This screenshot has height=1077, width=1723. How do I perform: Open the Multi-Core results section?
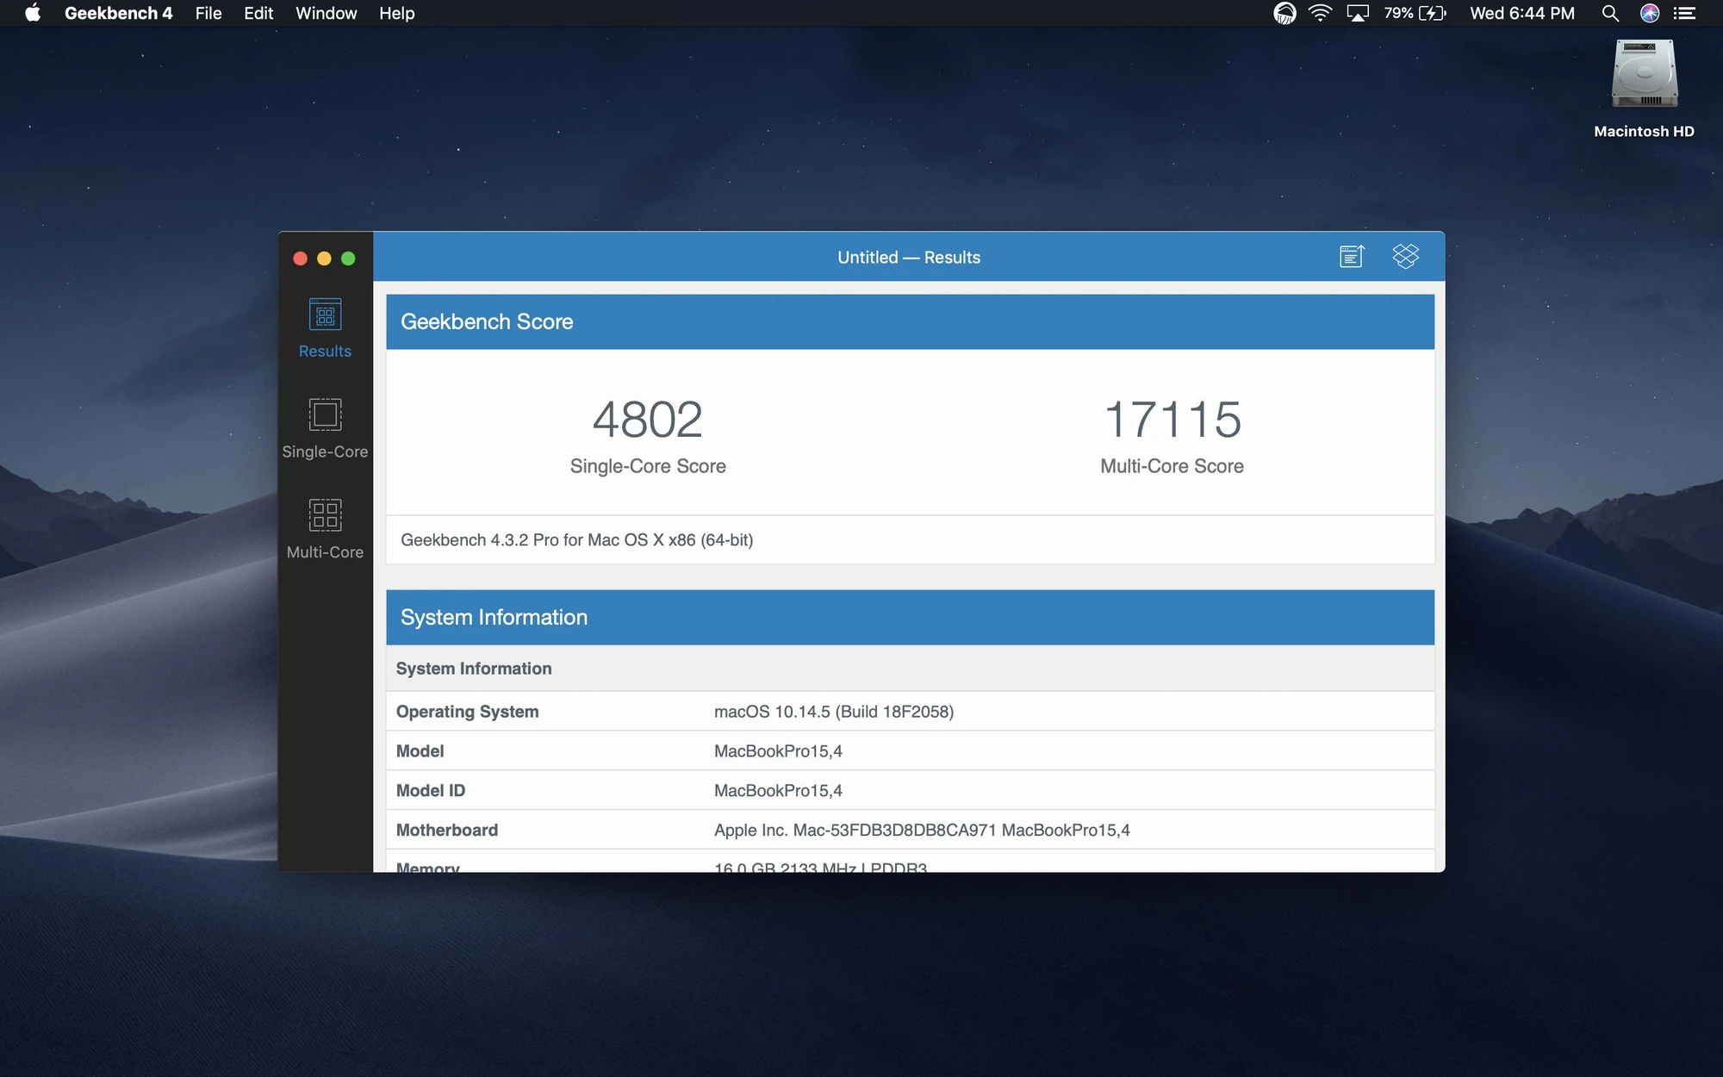(x=325, y=529)
